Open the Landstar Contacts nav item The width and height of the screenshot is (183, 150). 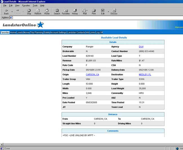pos(76,33)
